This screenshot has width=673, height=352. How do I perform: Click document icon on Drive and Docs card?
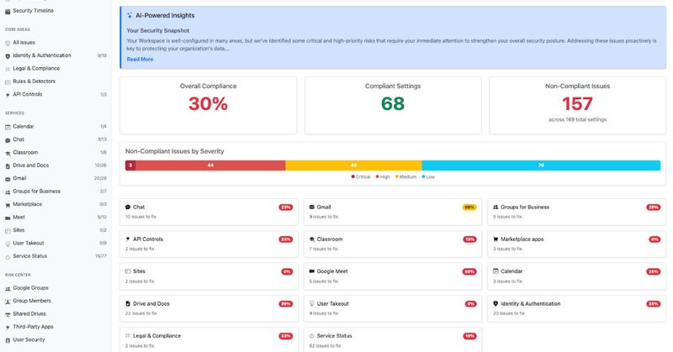[x=128, y=303]
